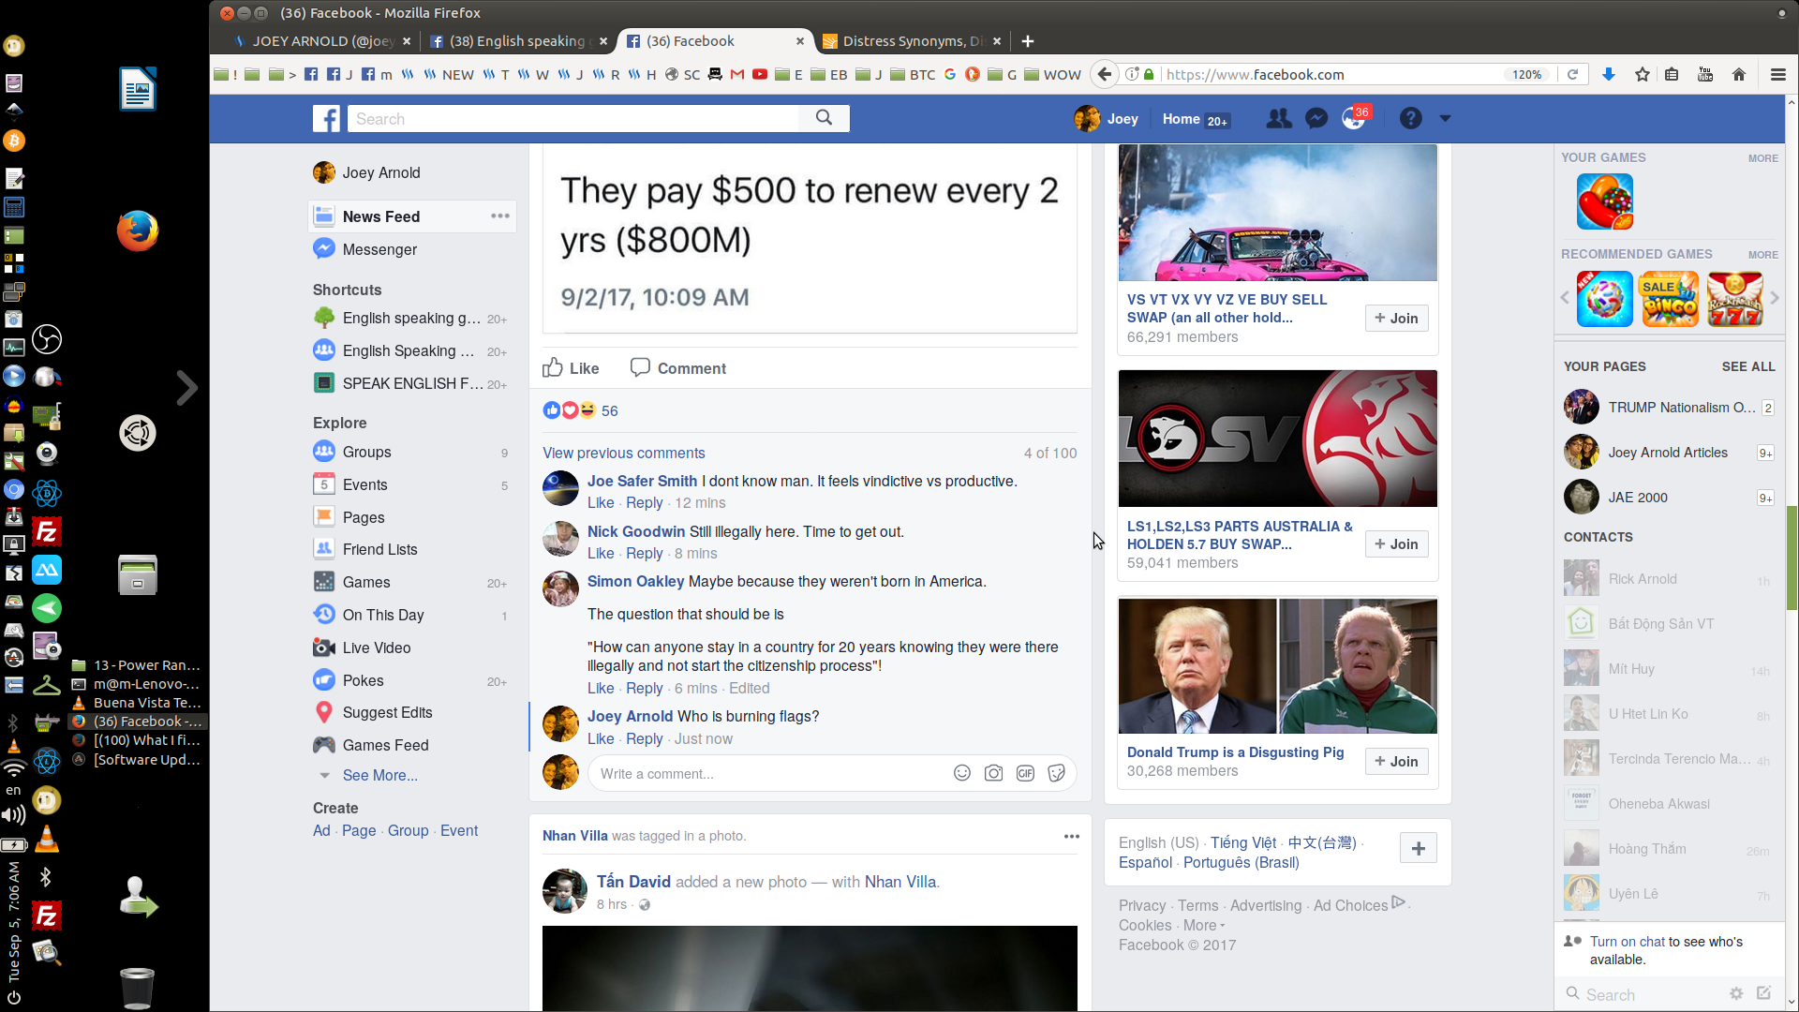Show previous recommended games arrow
This screenshot has height=1012, width=1799.
1564,298
